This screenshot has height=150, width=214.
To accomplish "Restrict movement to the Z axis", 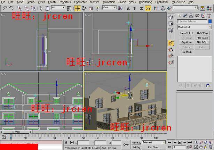I will click(x=141, y=8).
